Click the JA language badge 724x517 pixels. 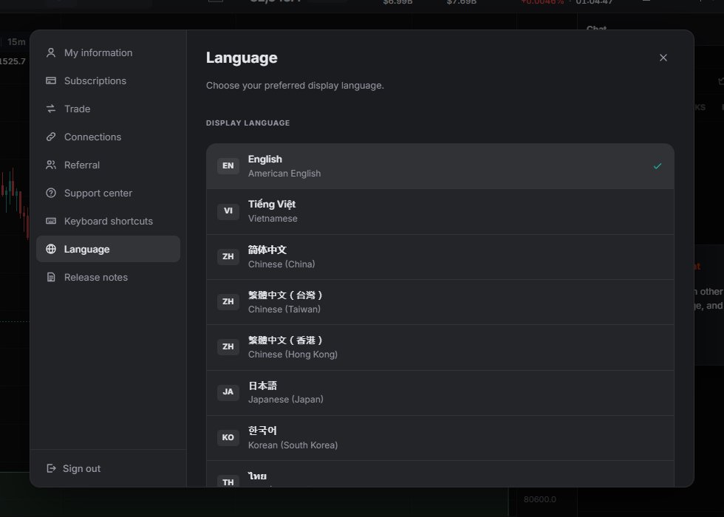tap(228, 392)
